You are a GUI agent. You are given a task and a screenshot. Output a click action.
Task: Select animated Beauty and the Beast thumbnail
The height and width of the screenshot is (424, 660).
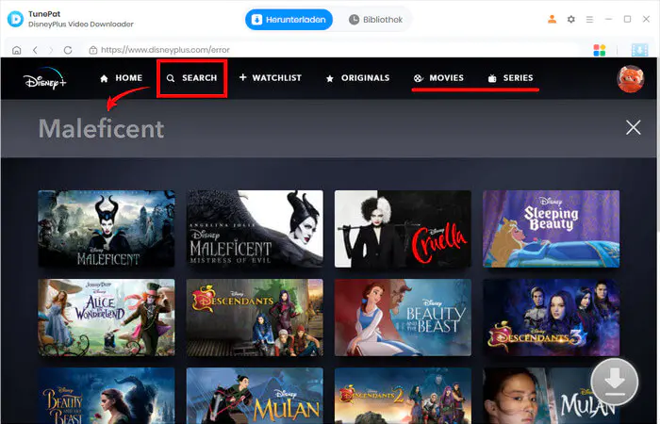[403, 318]
